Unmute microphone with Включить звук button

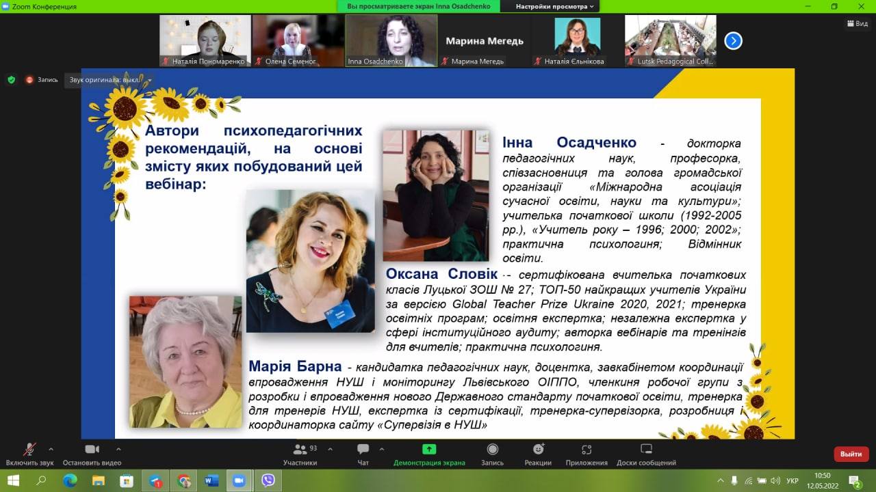point(29,454)
